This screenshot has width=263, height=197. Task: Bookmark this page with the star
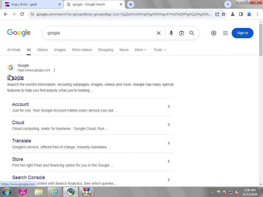pos(223,14)
